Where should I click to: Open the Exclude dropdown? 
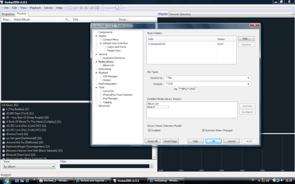248,84
